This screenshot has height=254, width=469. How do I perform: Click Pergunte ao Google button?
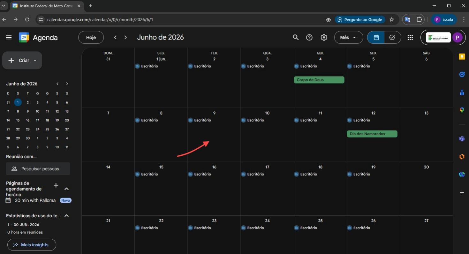[x=360, y=19]
